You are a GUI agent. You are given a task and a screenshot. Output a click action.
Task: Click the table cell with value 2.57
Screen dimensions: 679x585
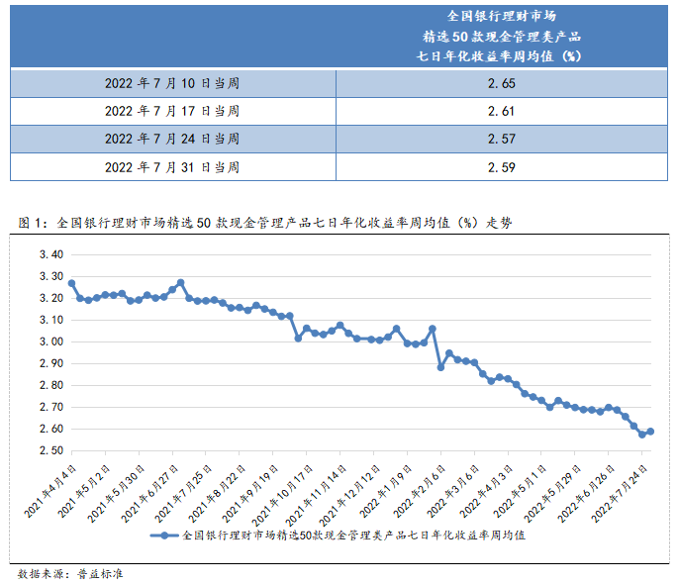pyautogui.click(x=502, y=139)
